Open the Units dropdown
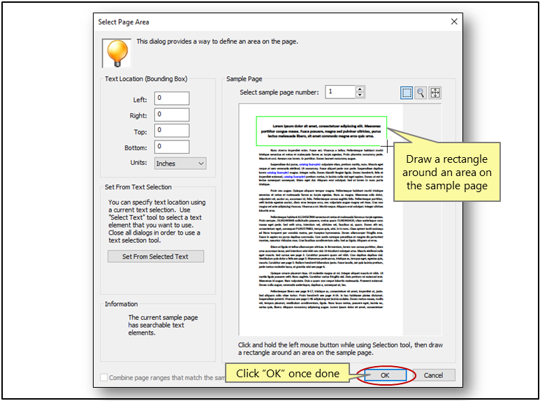The height and width of the screenshot is (401, 540). 180,163
